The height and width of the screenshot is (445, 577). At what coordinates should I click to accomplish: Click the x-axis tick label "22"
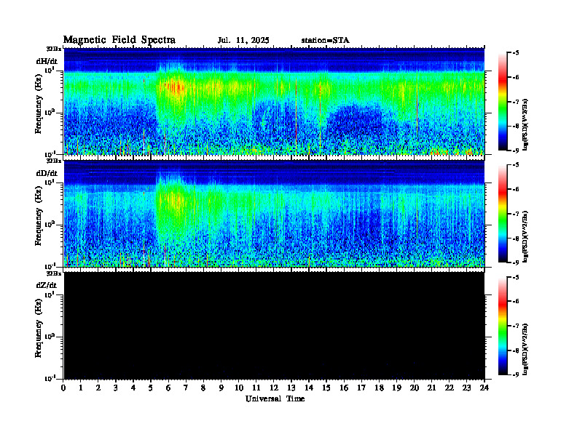449,388
